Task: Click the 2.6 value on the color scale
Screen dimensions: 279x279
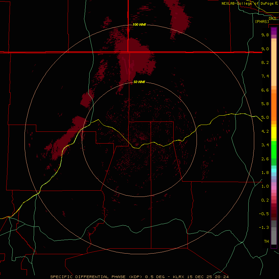Action: click(265, 159)
